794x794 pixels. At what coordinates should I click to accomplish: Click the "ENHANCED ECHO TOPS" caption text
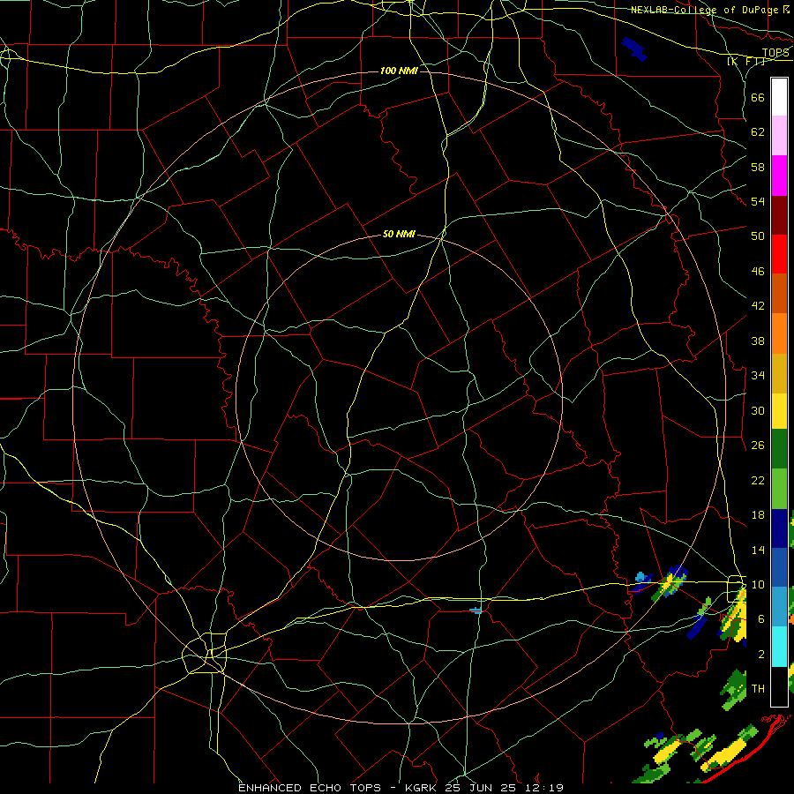click(x=310, y=788)
